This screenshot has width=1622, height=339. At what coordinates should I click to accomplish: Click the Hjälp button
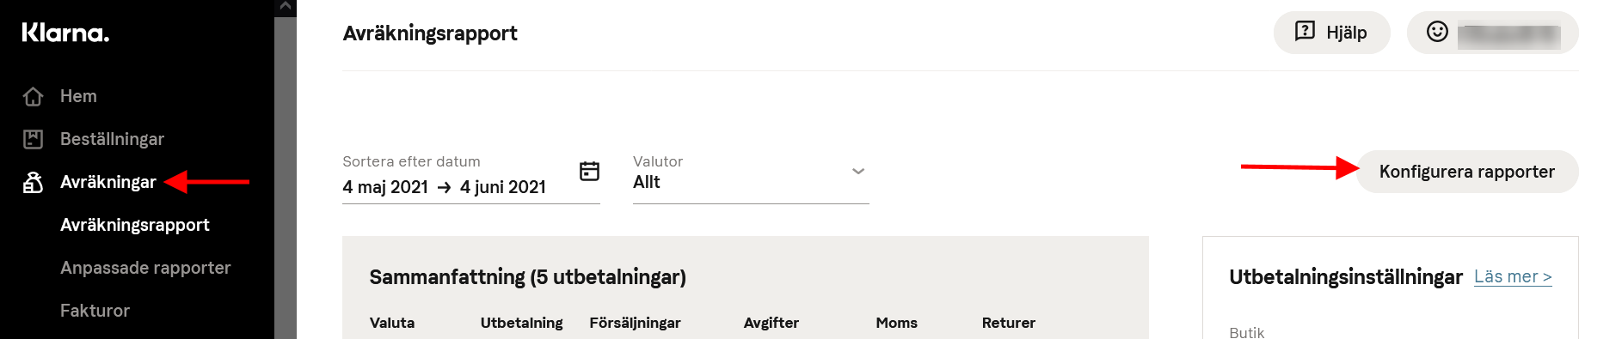click(1331, 33)
